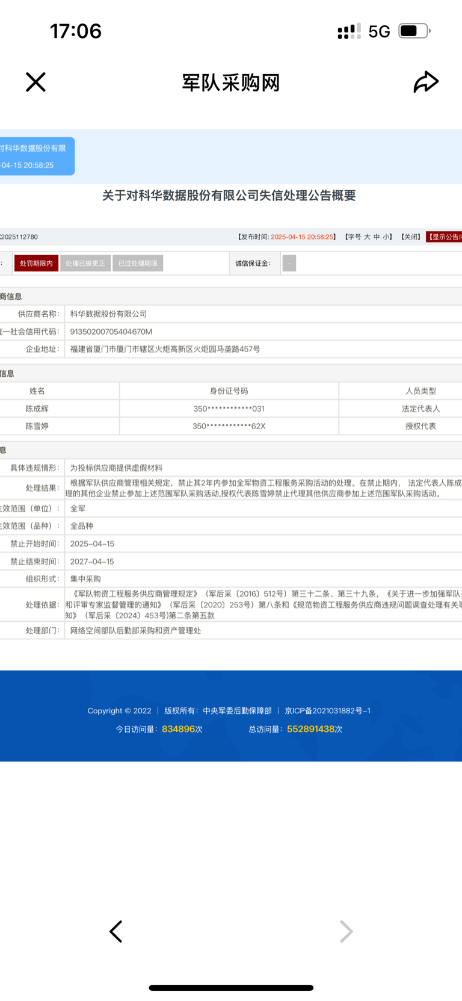Tap the battery icon in status bar

coord(414,31)
